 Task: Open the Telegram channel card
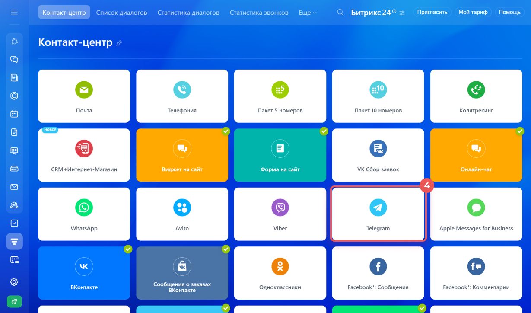pyautogui.click(x=378, y=214)
